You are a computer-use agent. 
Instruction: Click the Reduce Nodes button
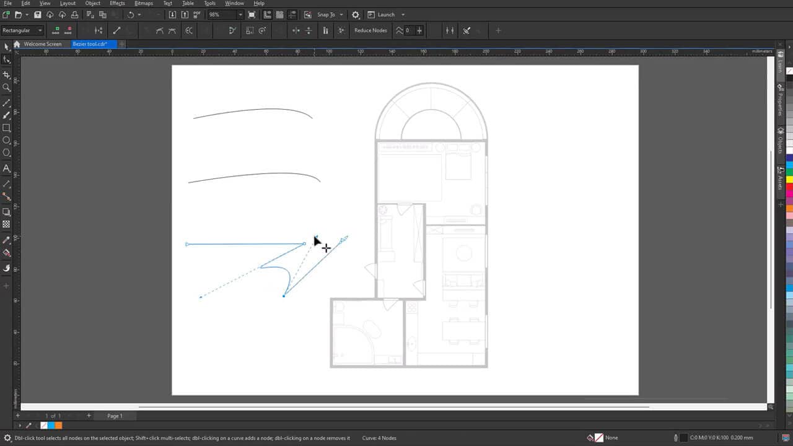pyautogui.click(x=370, y=30)
